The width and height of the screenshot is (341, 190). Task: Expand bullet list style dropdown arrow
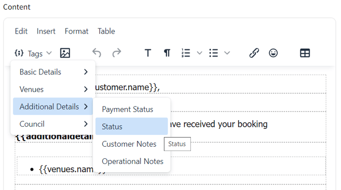227,53
